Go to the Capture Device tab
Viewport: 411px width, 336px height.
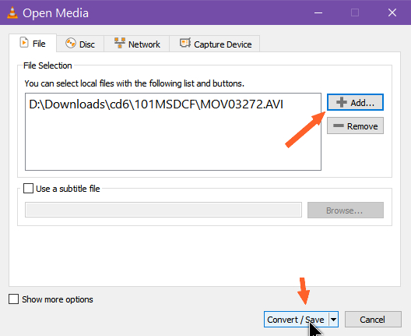[x=215, y=44]
